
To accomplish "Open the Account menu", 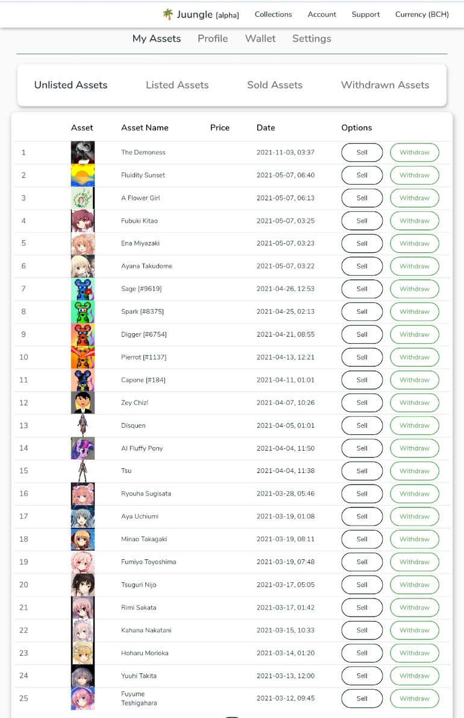I will [x=322, y=14].
